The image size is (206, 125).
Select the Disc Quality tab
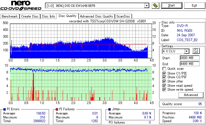(x=67, y=16)
